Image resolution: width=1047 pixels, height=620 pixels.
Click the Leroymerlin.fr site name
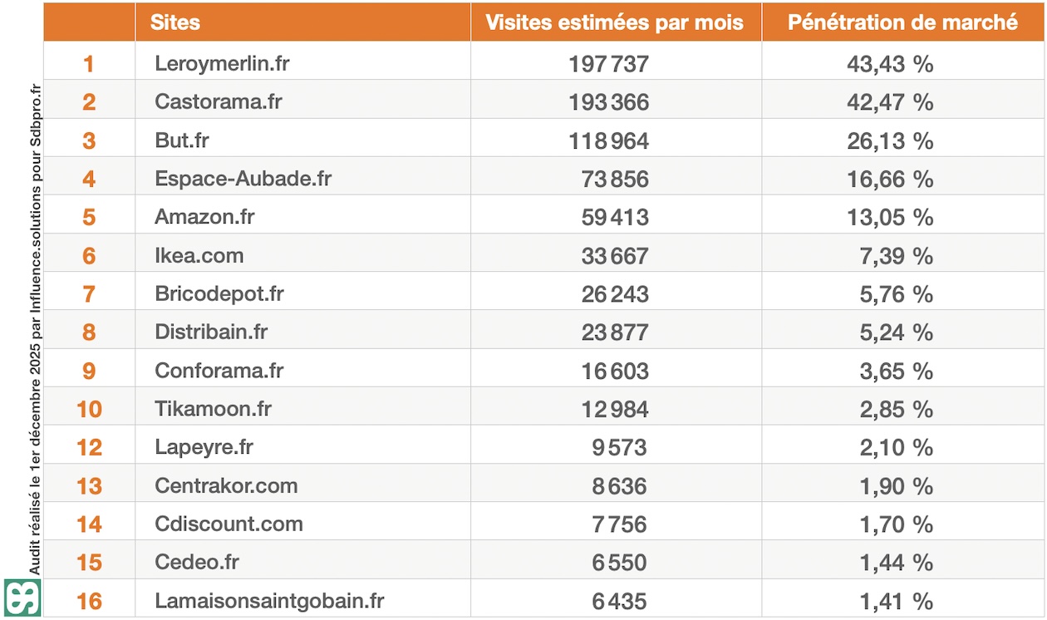tap(222, 63)
